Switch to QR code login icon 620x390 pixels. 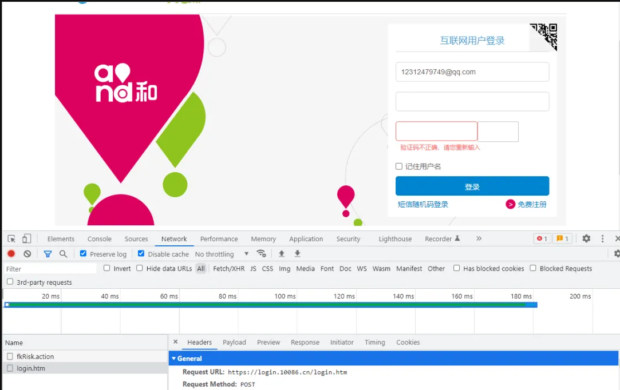coord(544,37)
